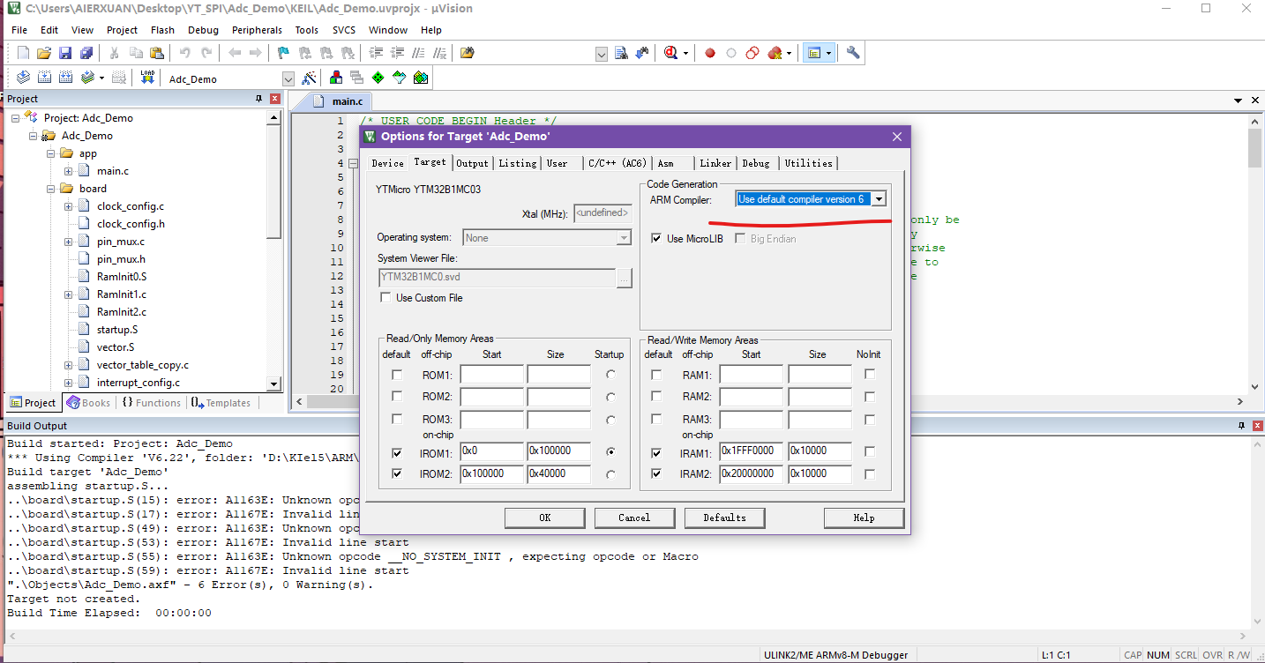
Task: Browse for System Viewer File with ... button
Action: tap(625, 278)
